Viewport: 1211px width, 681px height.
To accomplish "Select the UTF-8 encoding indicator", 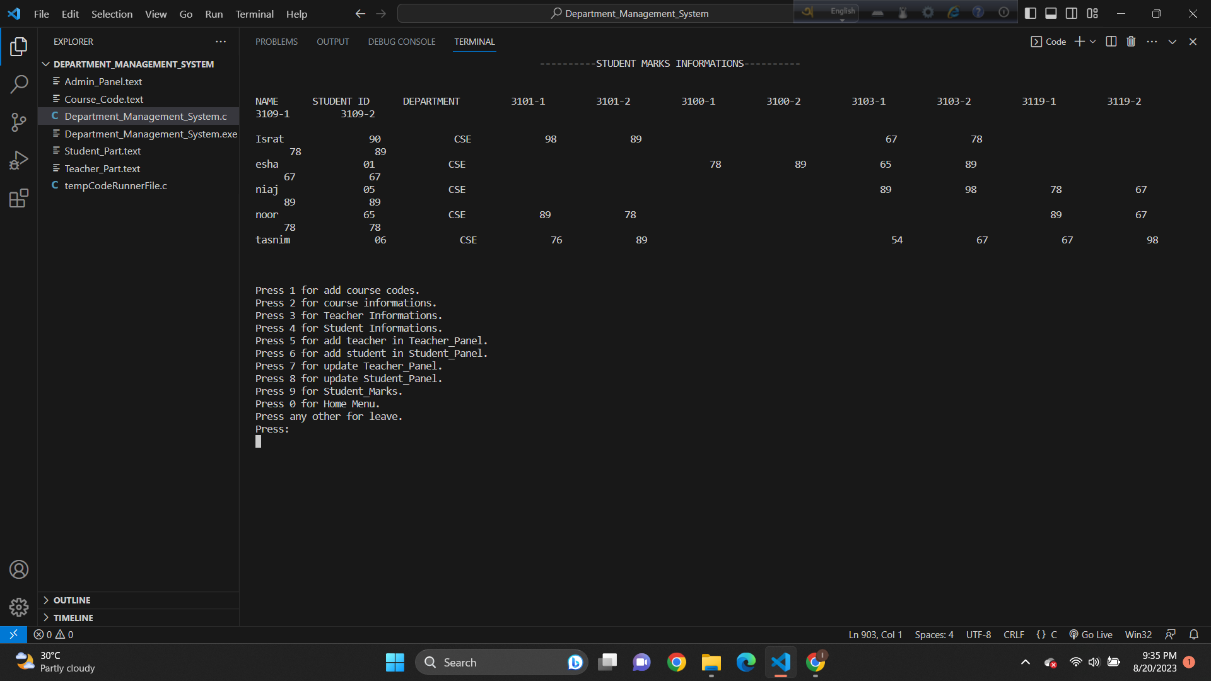I will [x=978, y=634].
